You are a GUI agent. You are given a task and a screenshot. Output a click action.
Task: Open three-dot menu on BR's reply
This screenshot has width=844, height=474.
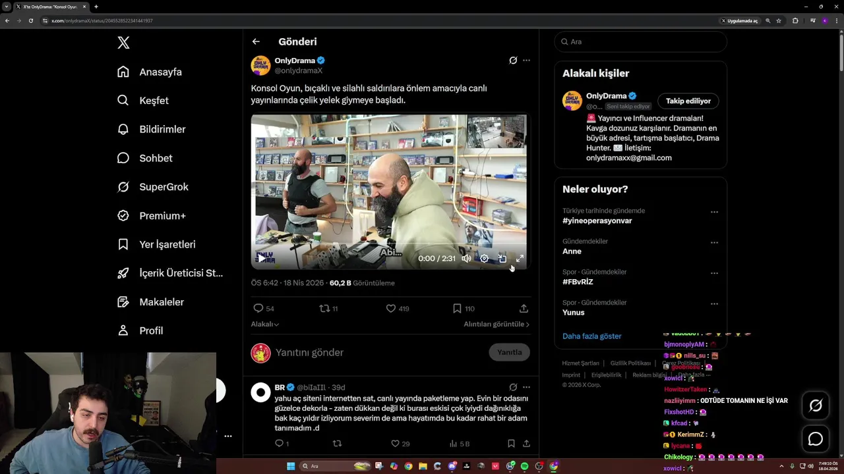click(x=526, y=387)
